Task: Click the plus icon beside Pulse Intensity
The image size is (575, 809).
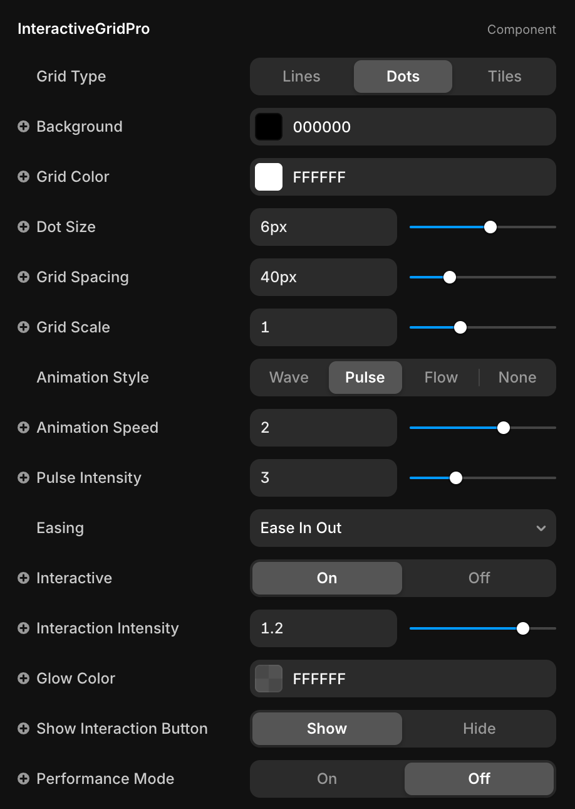Action: point(23,478)
